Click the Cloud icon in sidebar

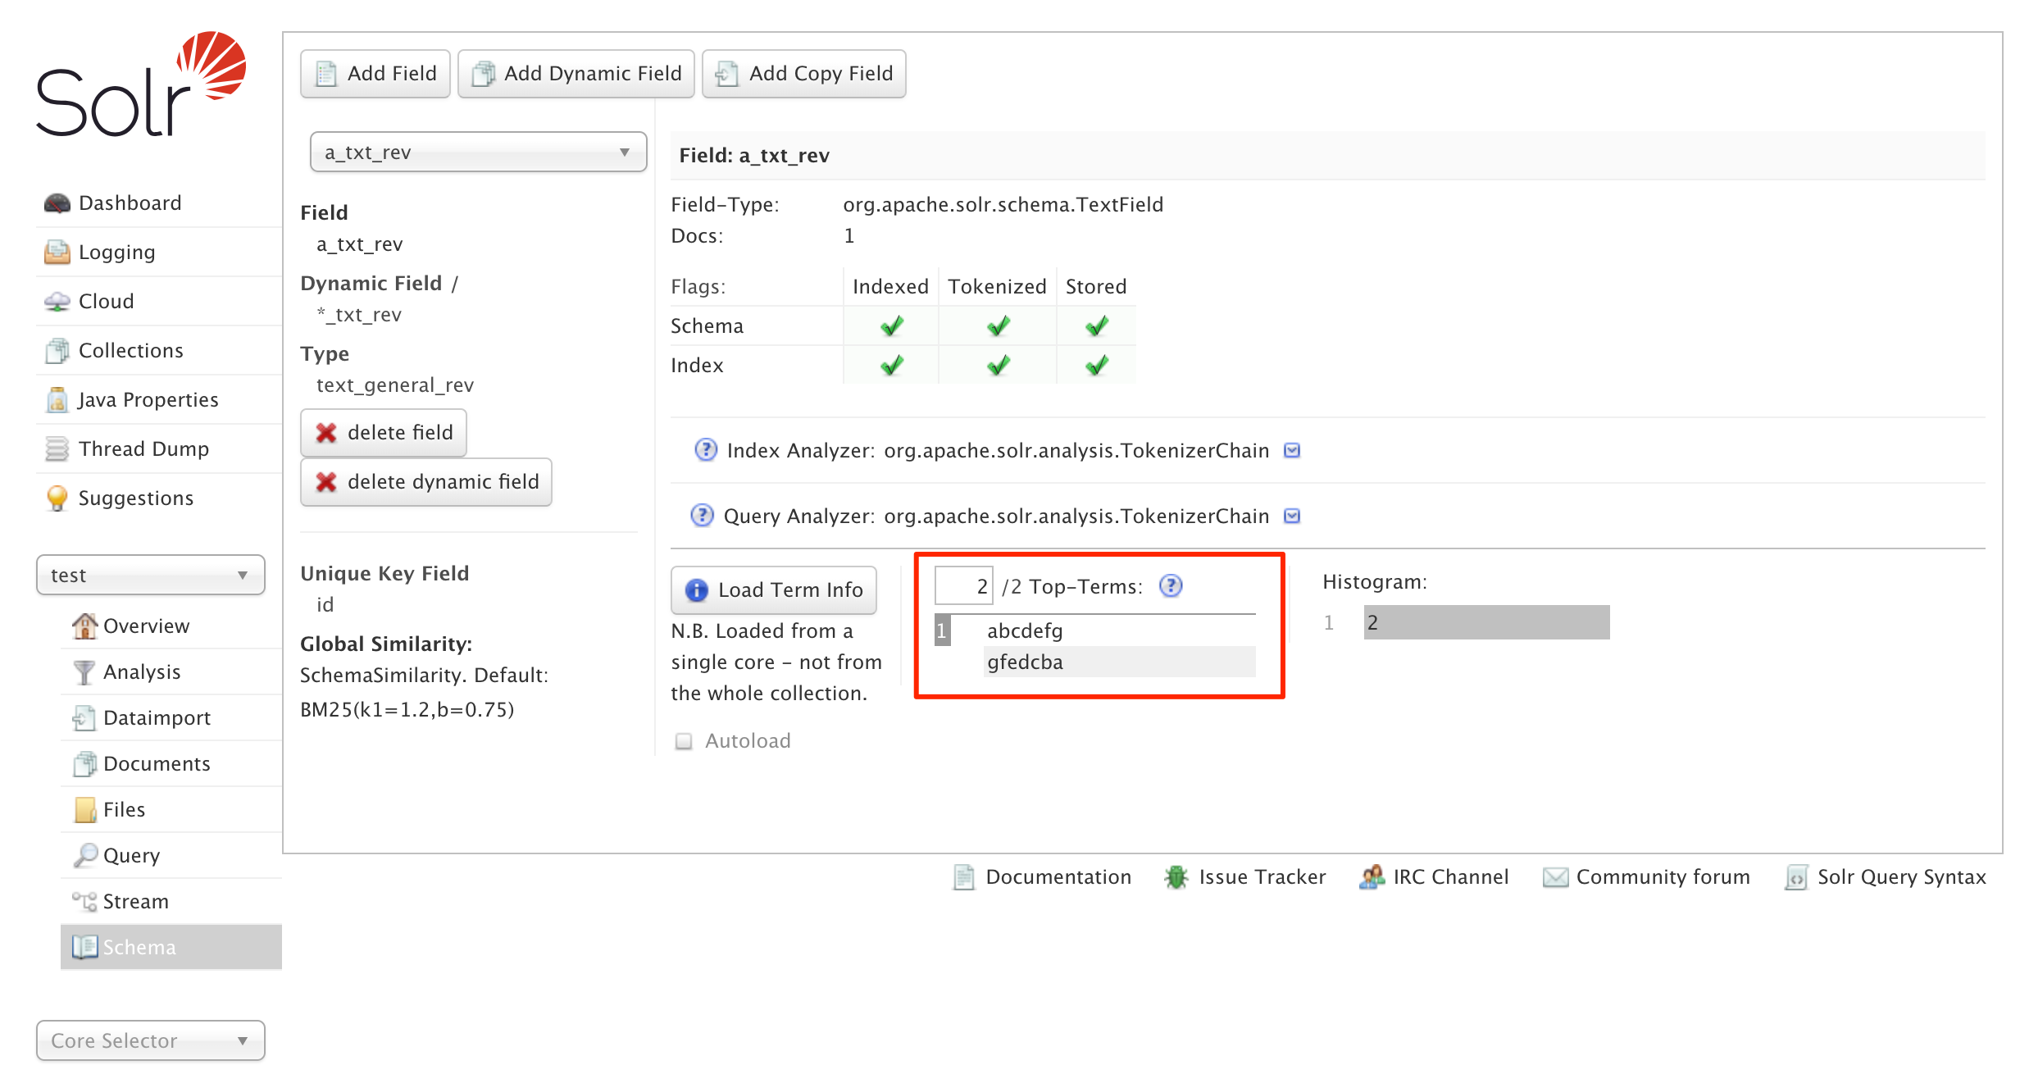pyautogui.click(x=57, y=302)
